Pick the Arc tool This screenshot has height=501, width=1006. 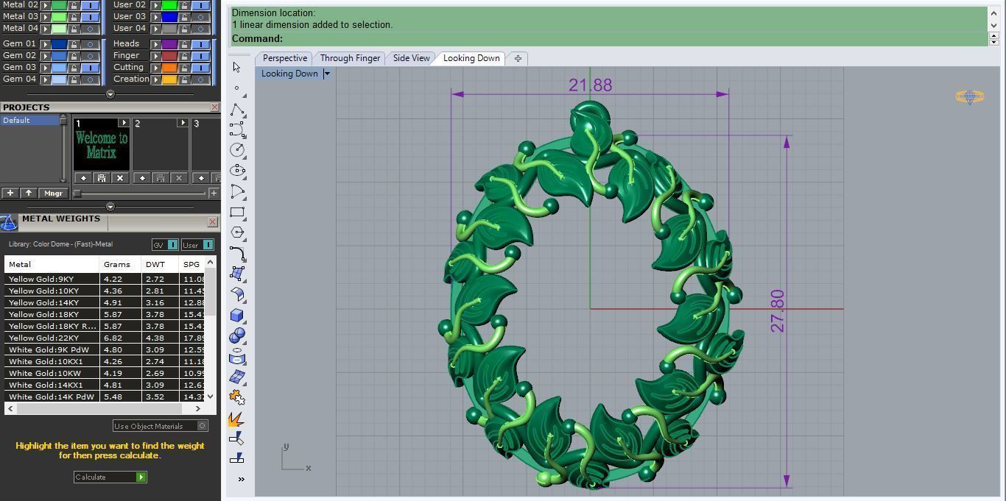pyautogui.click(x=237, y=192)
